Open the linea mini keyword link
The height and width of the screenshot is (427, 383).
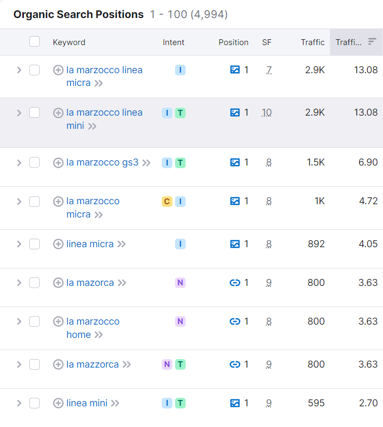87,403
